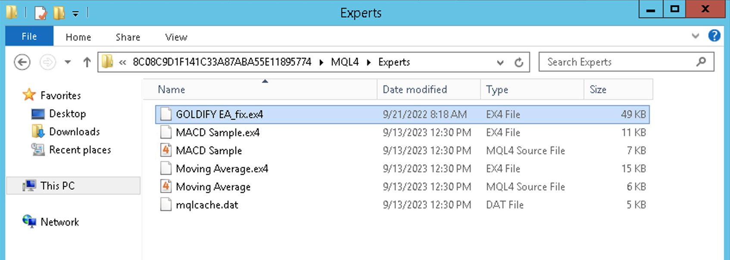Select Downloads in Favorites

pyautogui.click(x=75, y=132)
